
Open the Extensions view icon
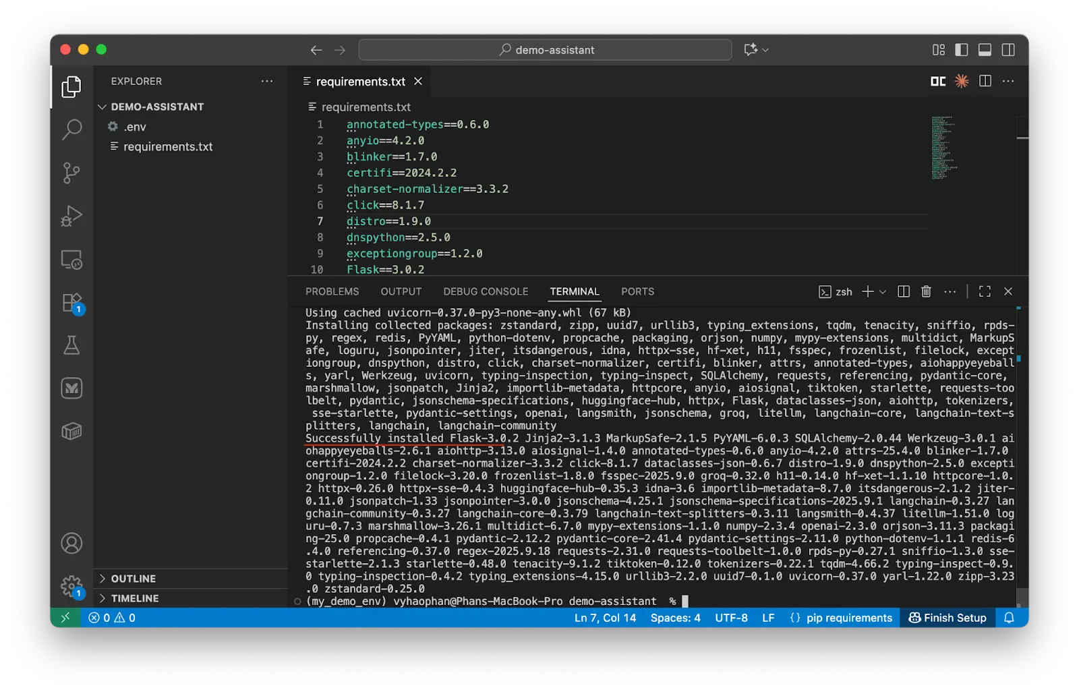pyautogui.click(x=71, y=303)
